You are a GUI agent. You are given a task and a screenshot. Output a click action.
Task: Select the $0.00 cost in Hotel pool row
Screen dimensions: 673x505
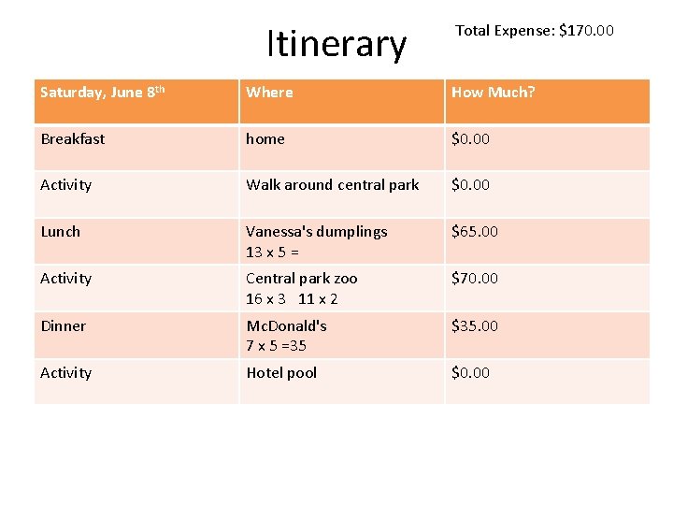coord(470,373)
